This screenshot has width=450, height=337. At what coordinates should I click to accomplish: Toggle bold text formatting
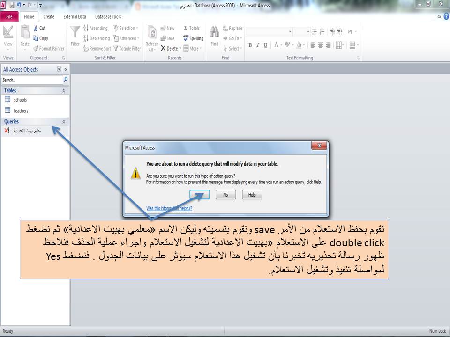[x=250, y=45]
